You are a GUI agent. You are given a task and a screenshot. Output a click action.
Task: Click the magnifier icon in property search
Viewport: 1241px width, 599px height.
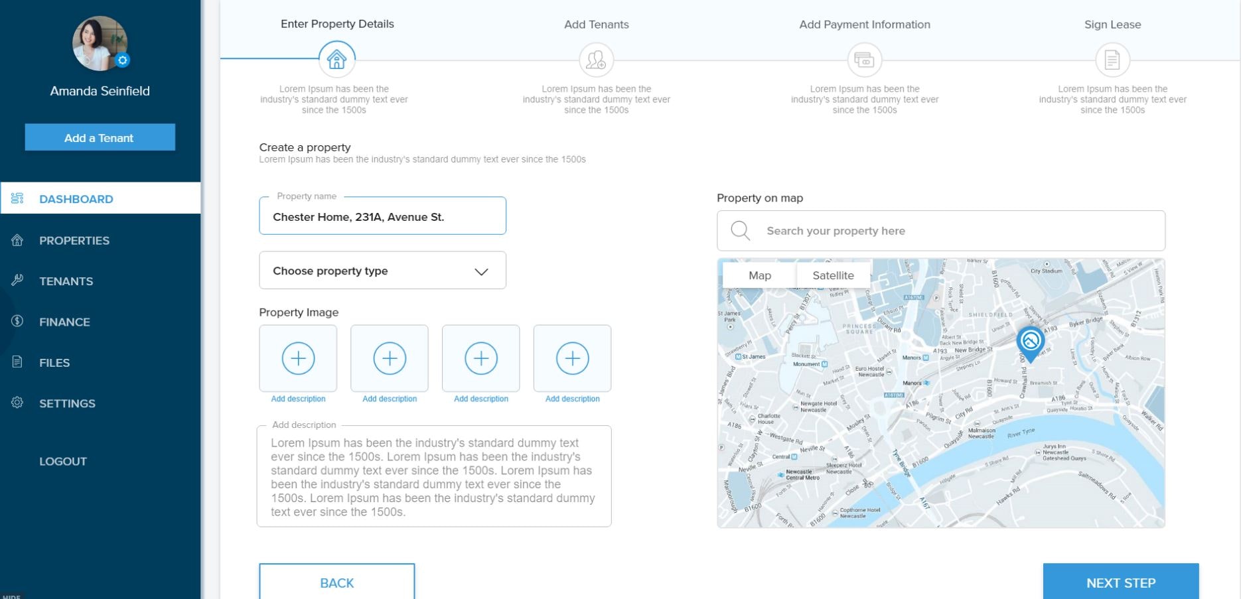[x=740, y=231]
